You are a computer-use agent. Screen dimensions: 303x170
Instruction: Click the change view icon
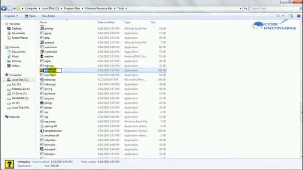[x=278, y=16]
